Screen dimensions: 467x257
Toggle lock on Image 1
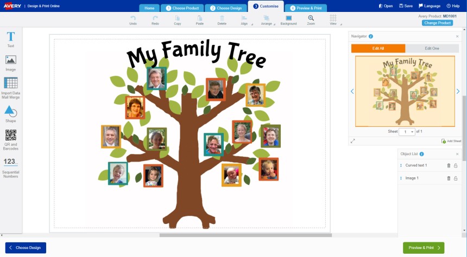[x=456, y=178]
